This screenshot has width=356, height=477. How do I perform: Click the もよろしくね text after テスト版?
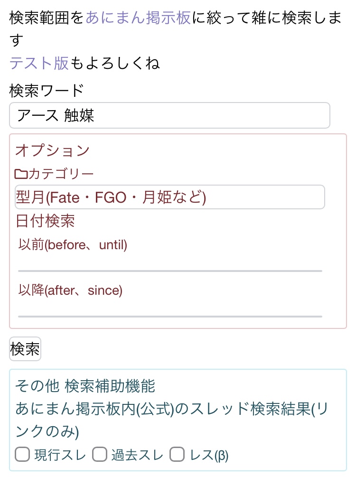click(114, 63)
